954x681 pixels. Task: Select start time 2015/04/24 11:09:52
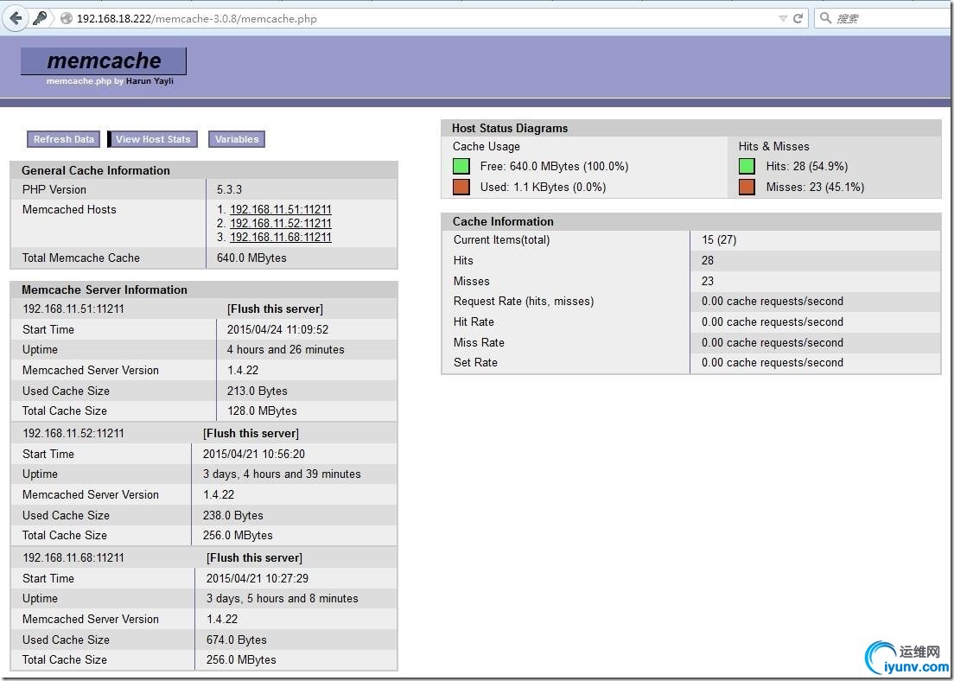(x=277, y=330)
